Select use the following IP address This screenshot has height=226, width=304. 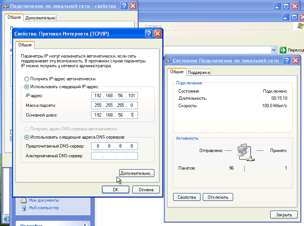coord(27,87)
